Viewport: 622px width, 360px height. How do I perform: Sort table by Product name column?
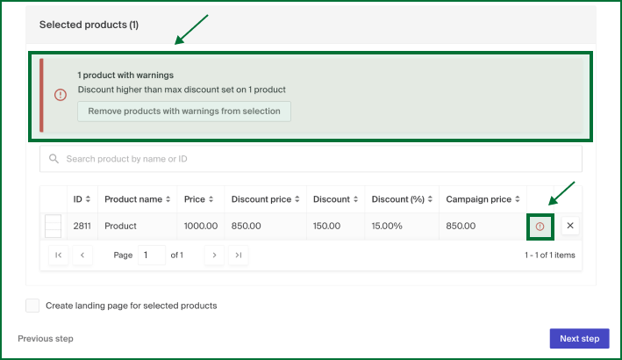(x=137, y=199)
